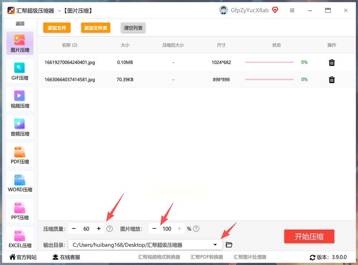Open the PDF压缩 module
This screenshot has width=358, height=265.
click(20, 155)
